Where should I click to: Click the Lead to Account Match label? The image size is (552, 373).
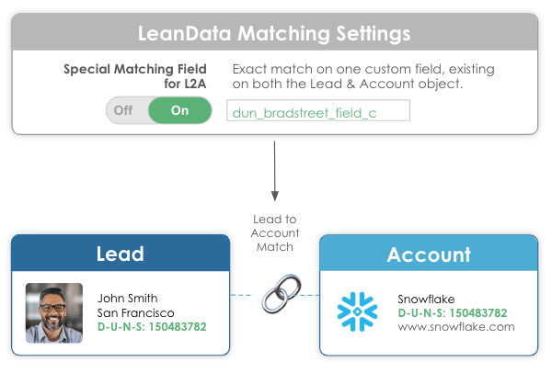tap(274, 232)
